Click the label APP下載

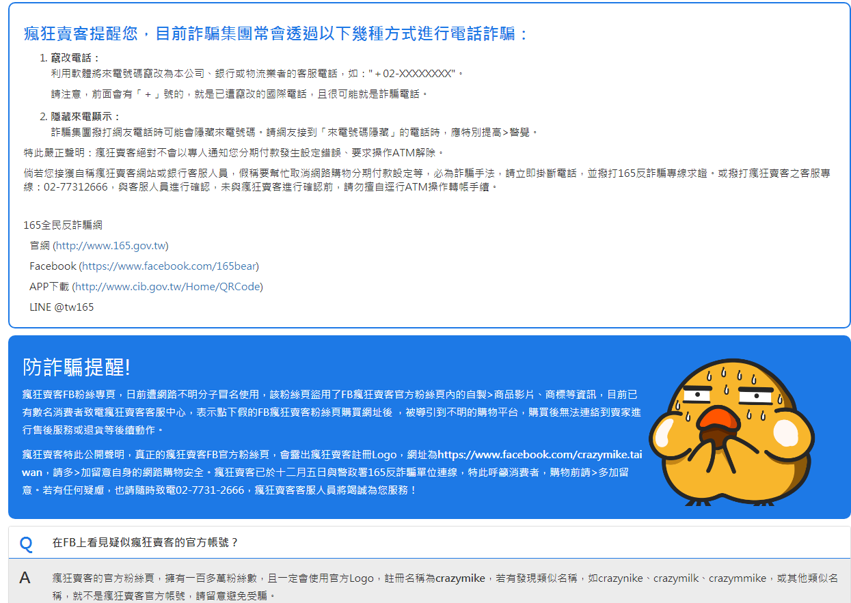click(x=49, y=286)
